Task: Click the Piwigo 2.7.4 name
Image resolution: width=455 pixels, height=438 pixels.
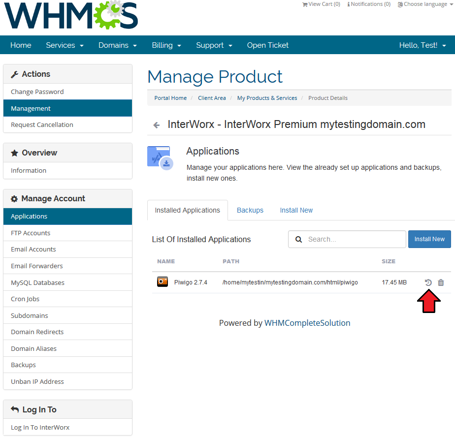Action: point(191,282)
